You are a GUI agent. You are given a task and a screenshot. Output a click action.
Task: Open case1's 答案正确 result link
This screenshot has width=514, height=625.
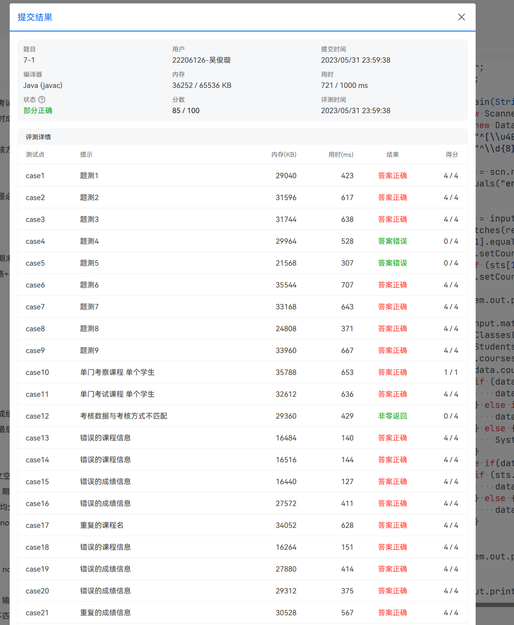[x=393, y=175]
